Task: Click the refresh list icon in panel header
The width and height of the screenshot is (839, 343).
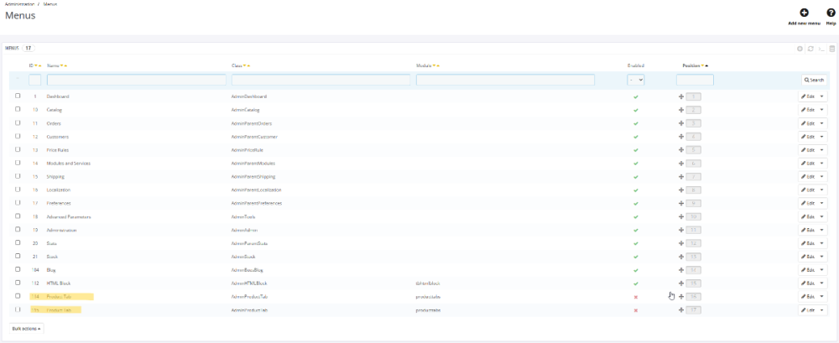Action: click(810, 49)
